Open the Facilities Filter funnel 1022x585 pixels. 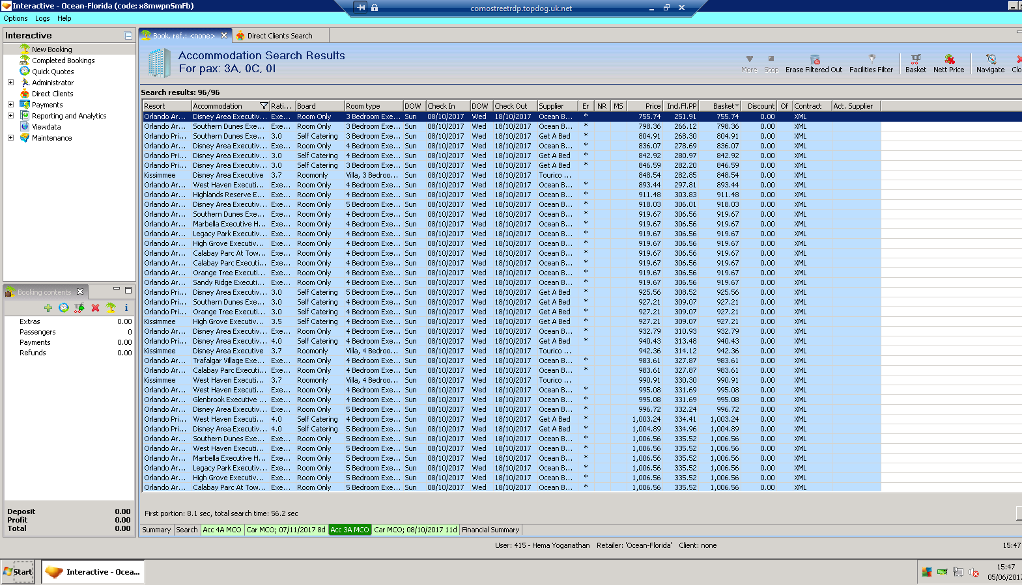[x=871, y=60]
